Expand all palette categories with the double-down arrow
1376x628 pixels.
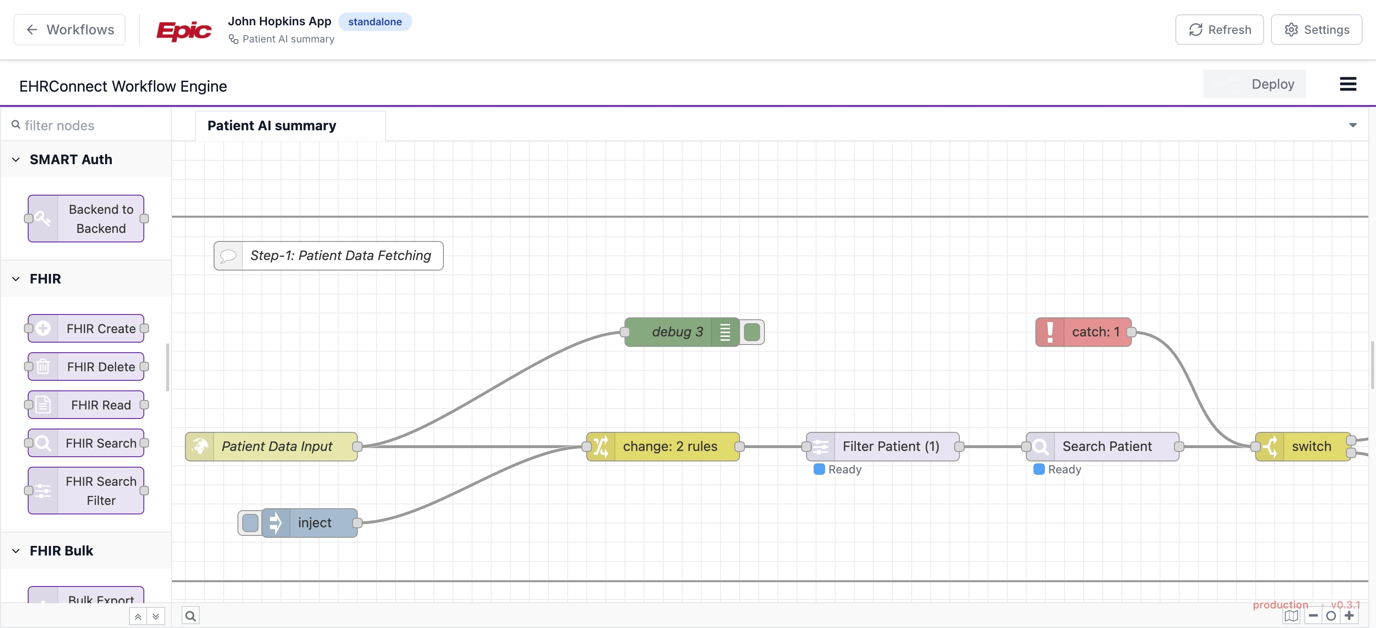click(155, 616)
